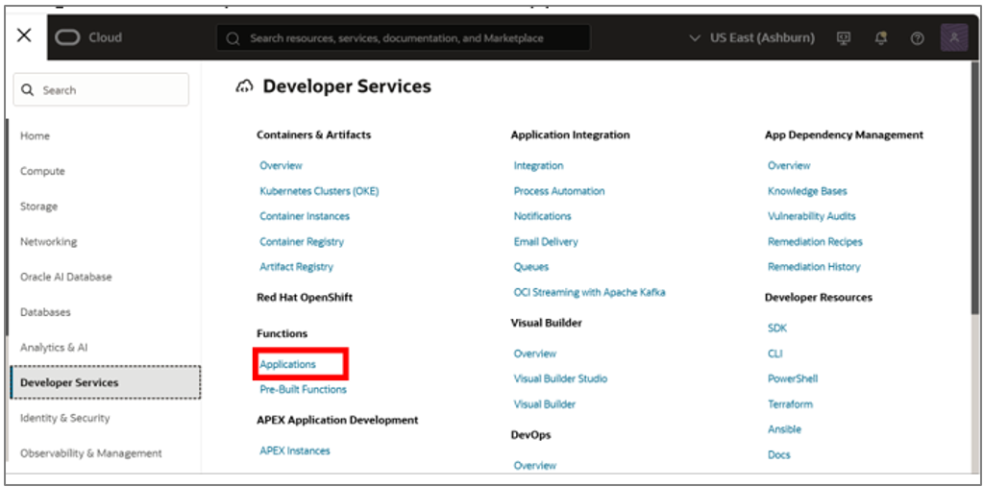The width and height of the screenshot is (984, 487).
Task: Open Email Delivery link
Action: tap(546, 242)
